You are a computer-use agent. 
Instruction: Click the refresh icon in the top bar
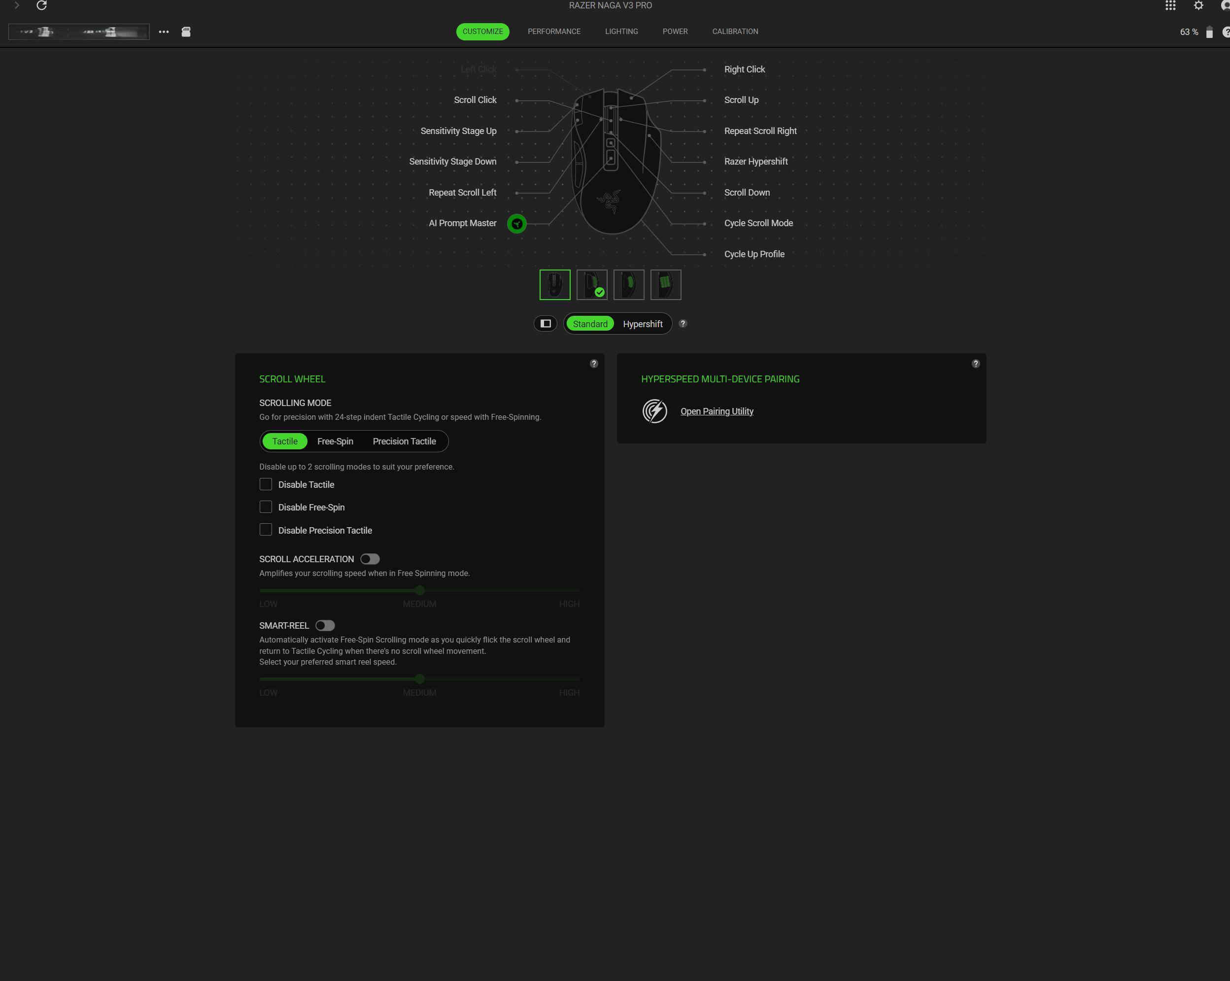coord(42,6)
